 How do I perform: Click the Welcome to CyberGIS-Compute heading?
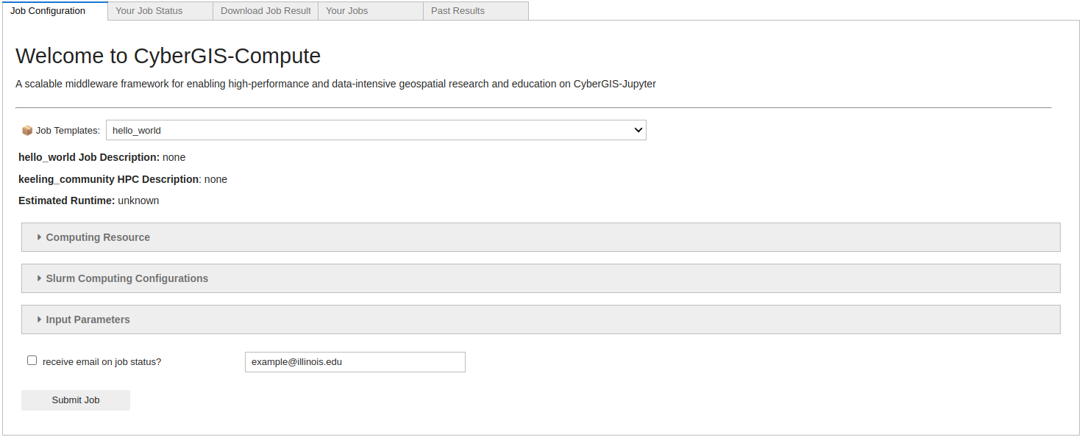pos(168,57)
